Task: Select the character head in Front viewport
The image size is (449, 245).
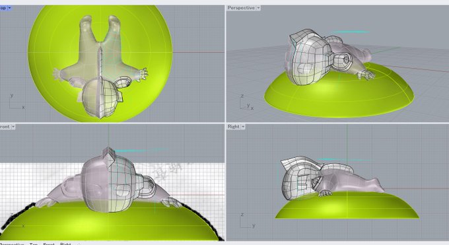Action: [109, 184]
